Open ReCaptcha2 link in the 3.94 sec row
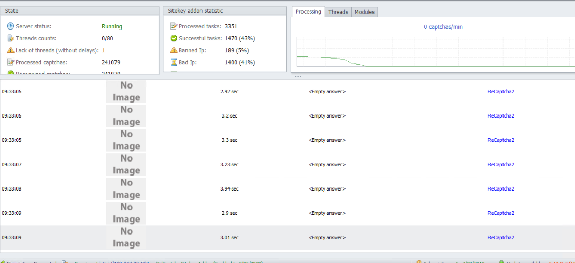 point(501,188)
